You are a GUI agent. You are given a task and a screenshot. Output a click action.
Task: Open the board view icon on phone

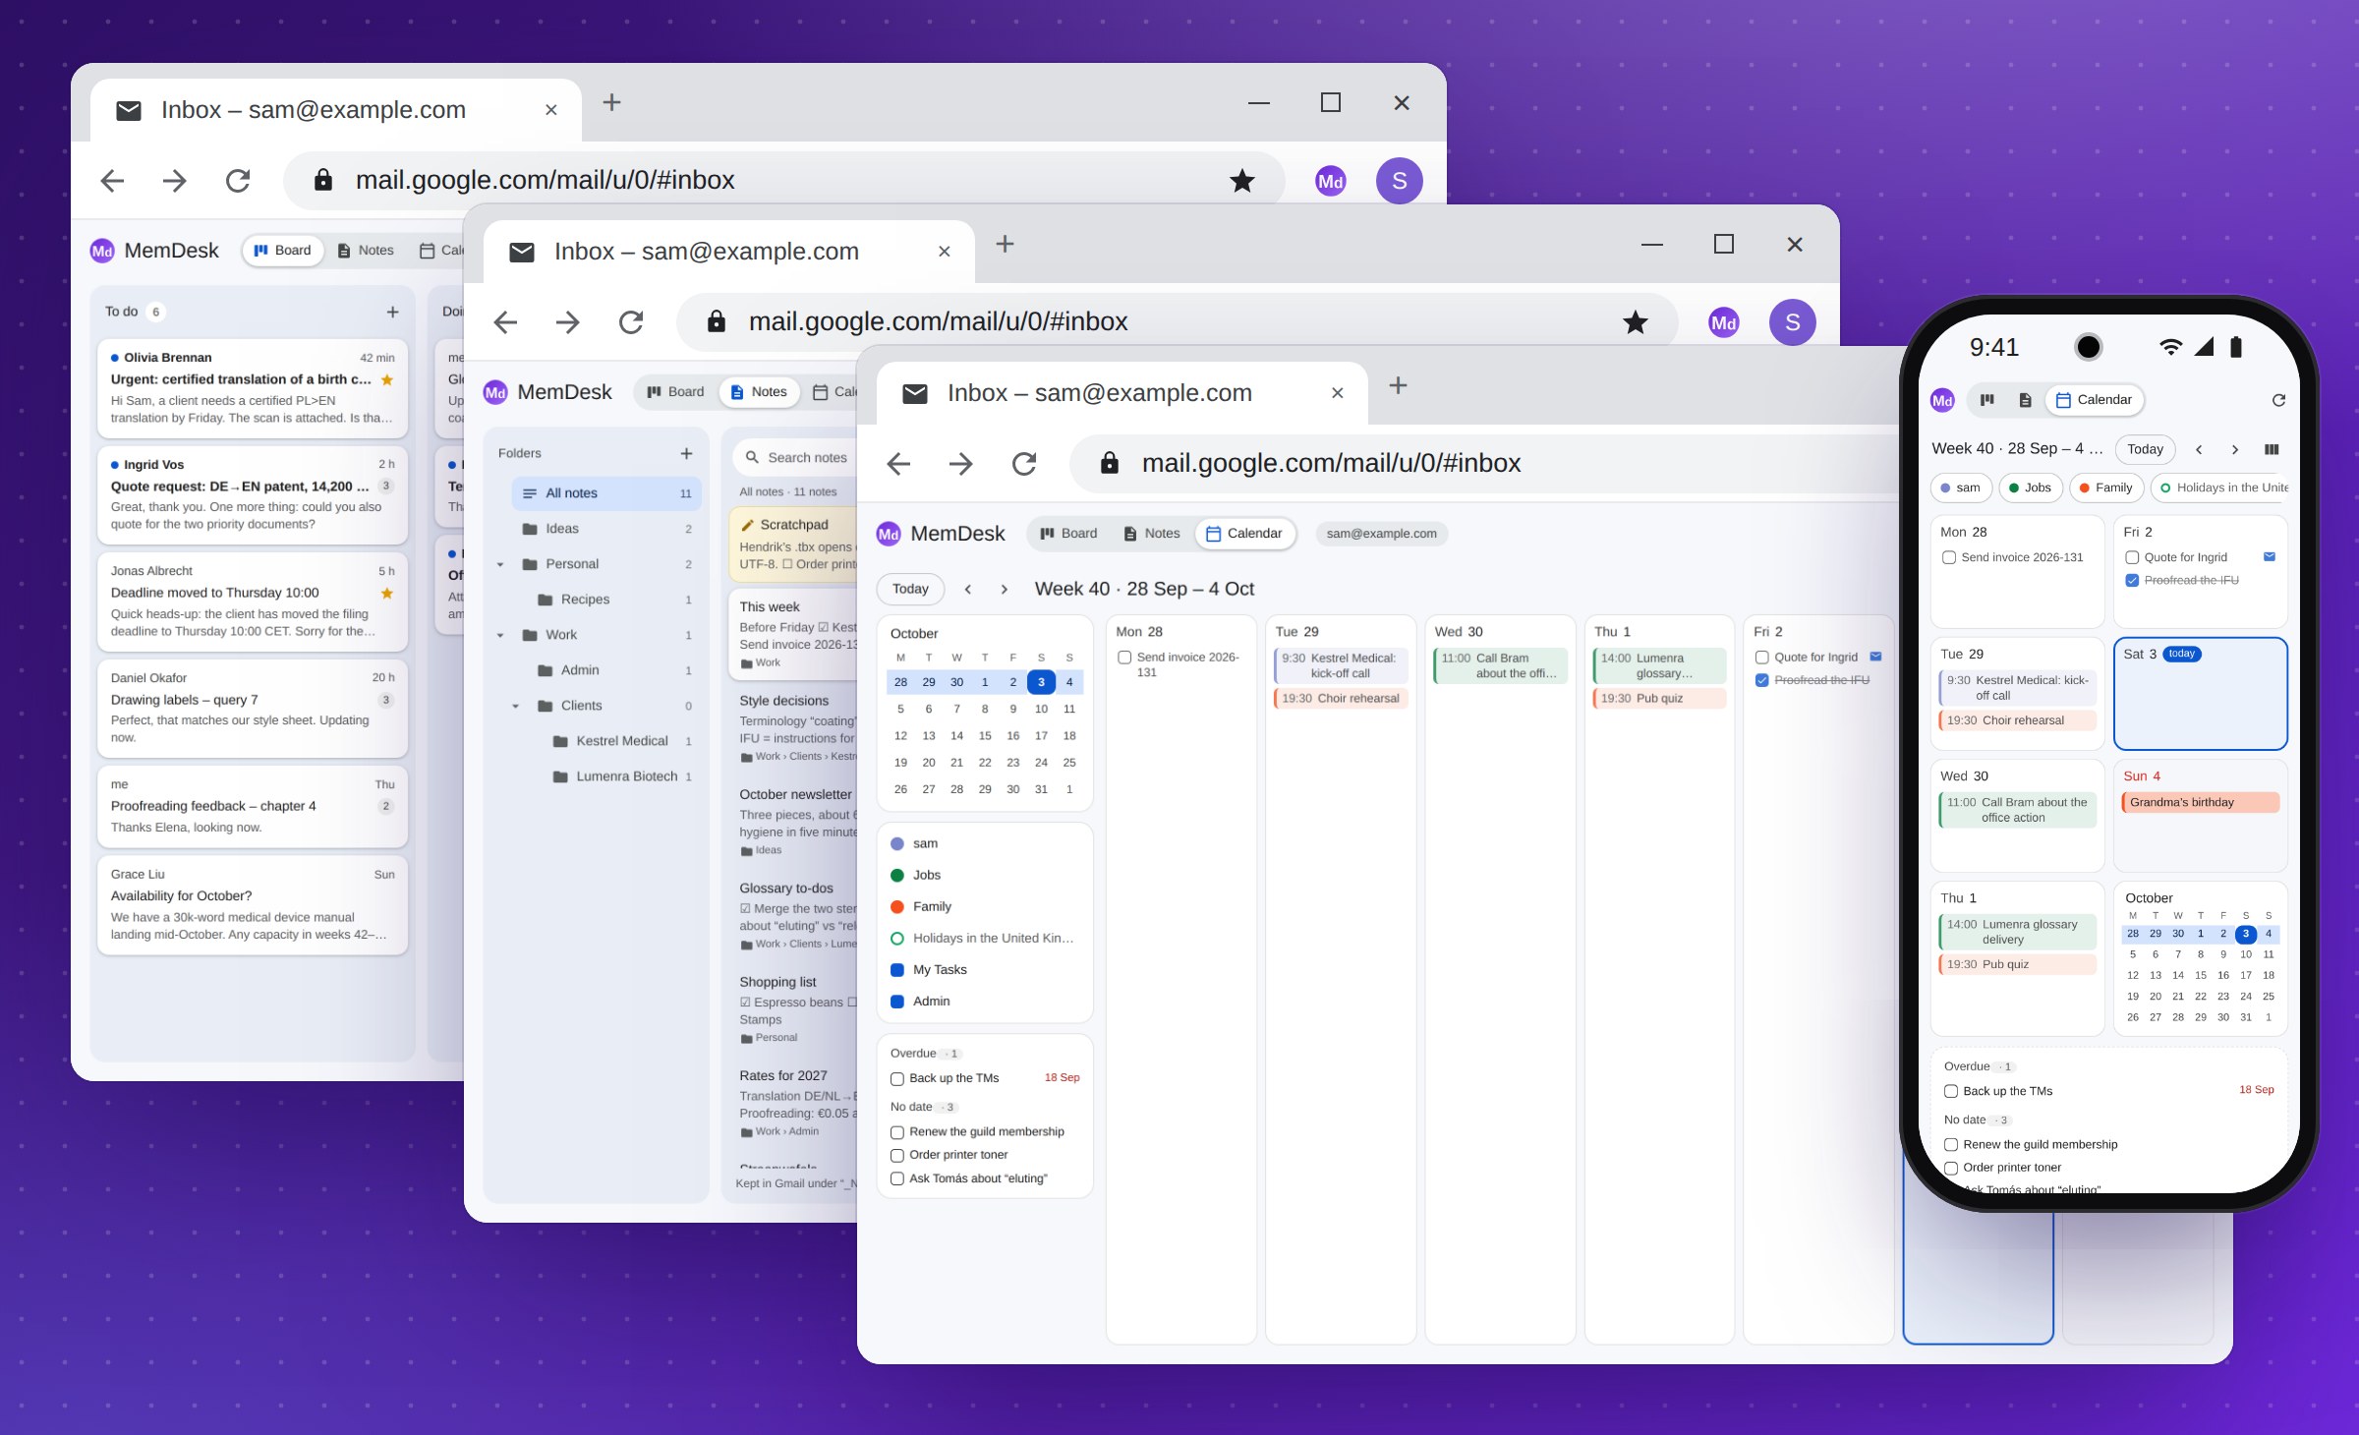pos(1986,400)
